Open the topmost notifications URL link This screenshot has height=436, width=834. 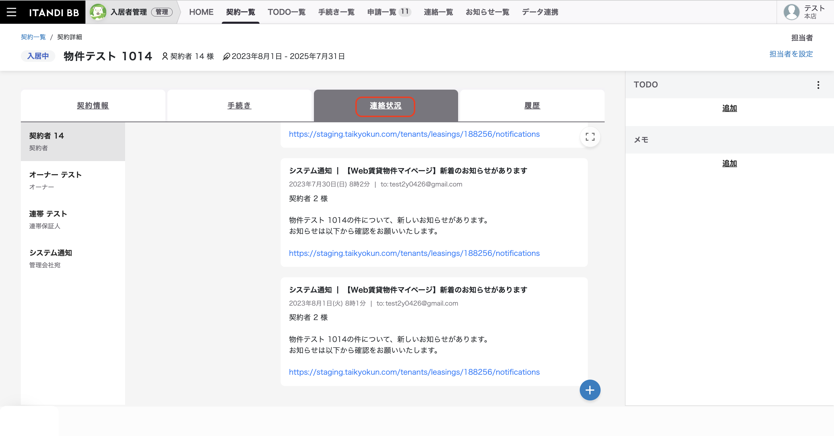[x=414, y=134]
